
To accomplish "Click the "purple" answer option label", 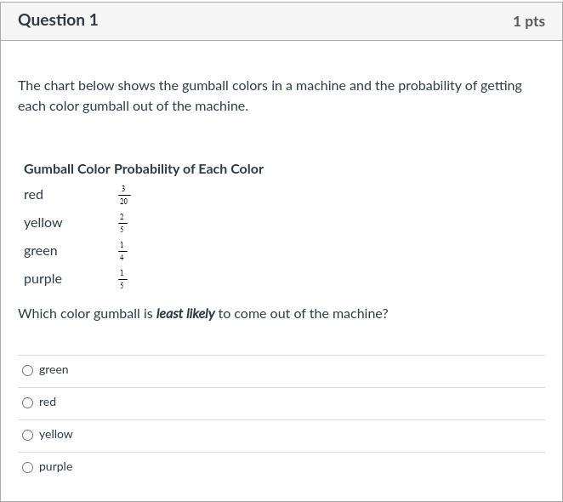I will 56,467.
